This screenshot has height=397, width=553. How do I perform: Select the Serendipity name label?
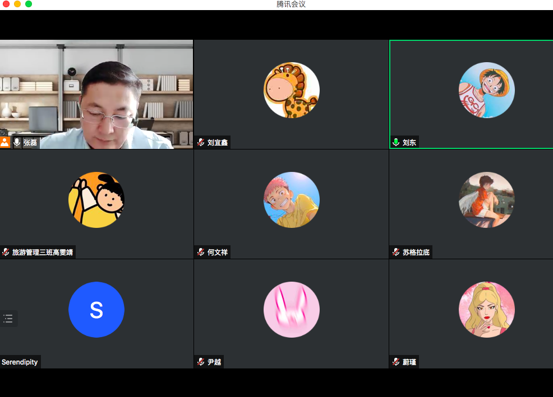20,362
